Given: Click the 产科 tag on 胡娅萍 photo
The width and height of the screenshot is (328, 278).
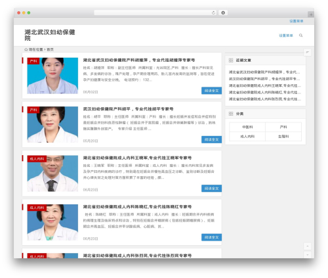Looking at the screenshot, I should point(33,61).
